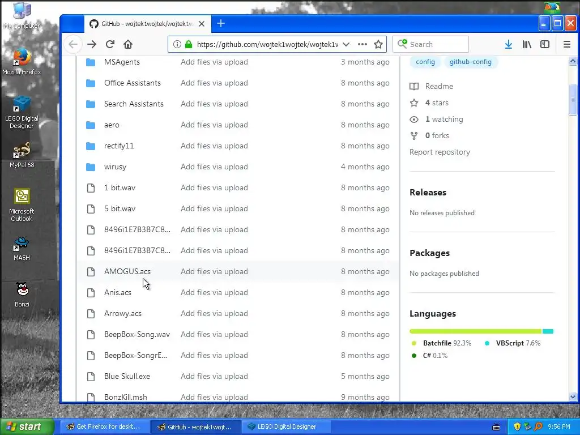
Task: Select the MASH desktop icon
Action: click(x=22, y=249)
